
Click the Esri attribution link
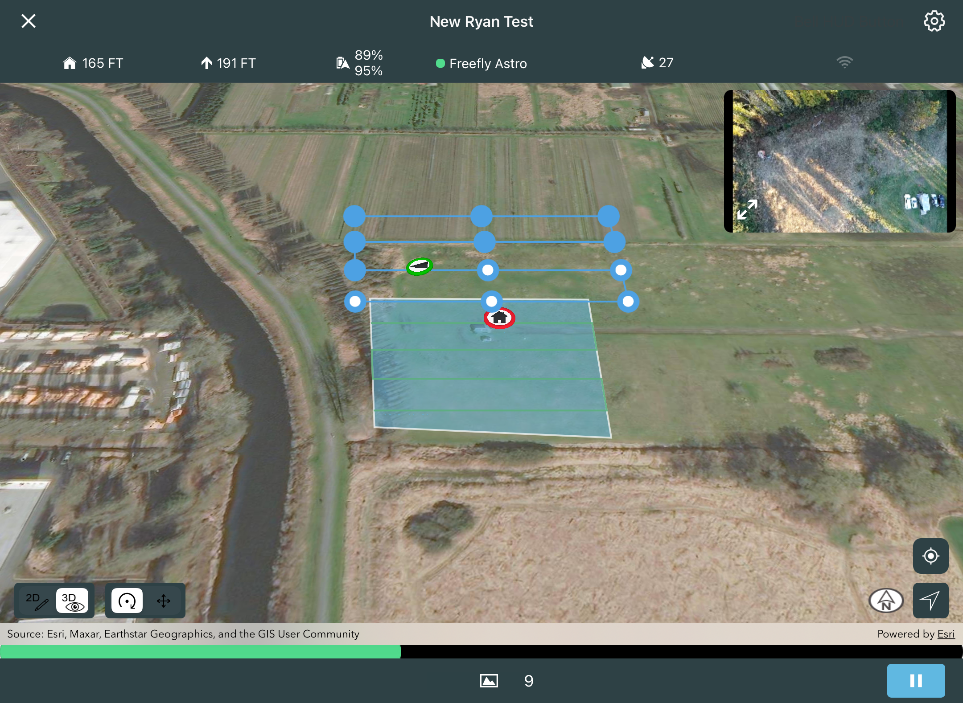[x=946, y=634]
